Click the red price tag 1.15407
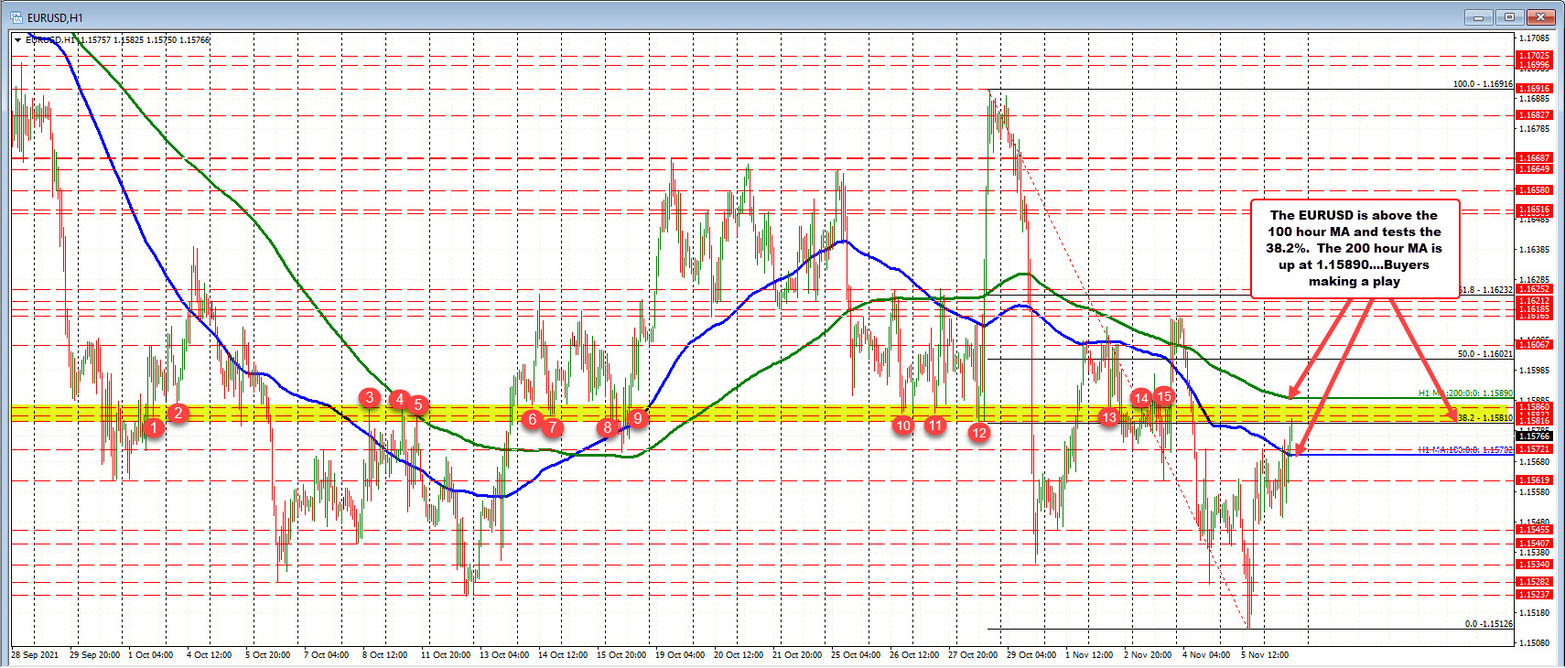The width and height of the screenshot is (1565, 668). pyautogui.click(x=1535, y=544)
